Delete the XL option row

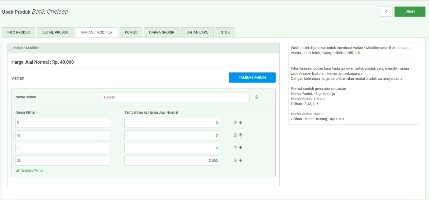click(x=235, y=160)
